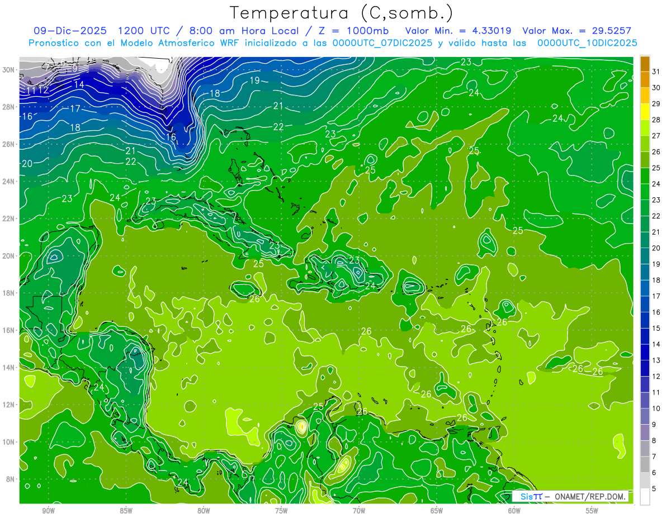
Task: Click the '20' contour label on the map
Action: [27, 164]
